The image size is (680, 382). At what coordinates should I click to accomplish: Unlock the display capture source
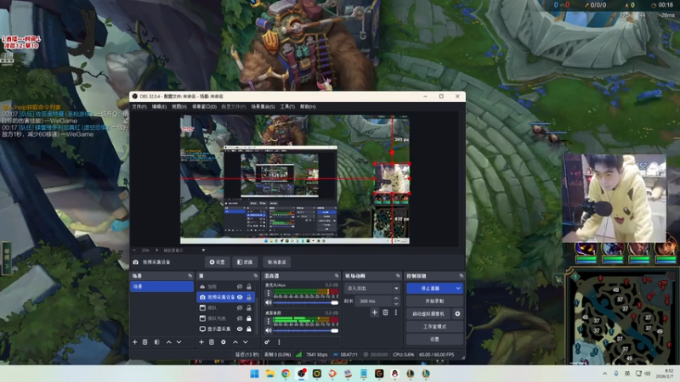[249, 329]
